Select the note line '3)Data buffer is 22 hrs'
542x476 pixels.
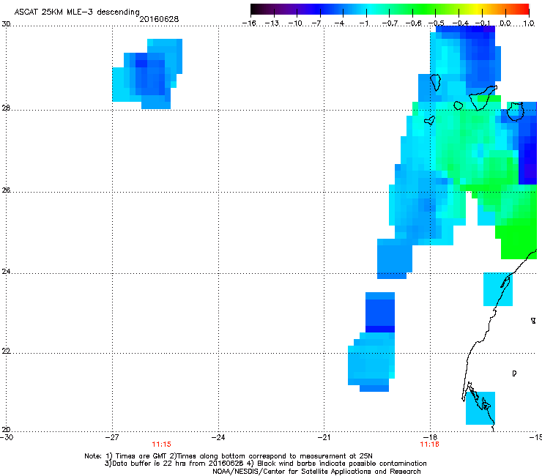point(265,464)
